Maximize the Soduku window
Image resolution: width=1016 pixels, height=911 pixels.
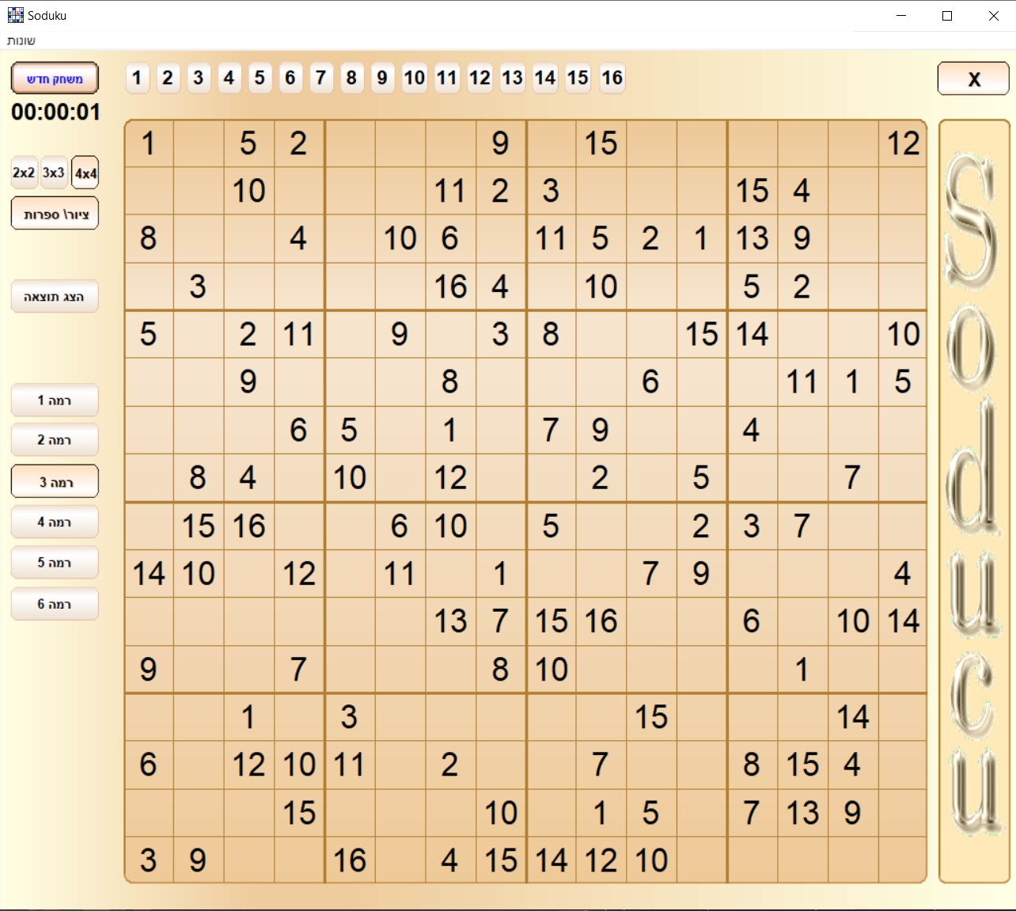(x=947, y=16)
